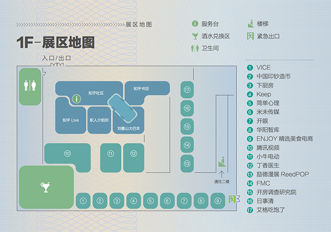Select booth 10 on the map

click(x=67, y=154)
